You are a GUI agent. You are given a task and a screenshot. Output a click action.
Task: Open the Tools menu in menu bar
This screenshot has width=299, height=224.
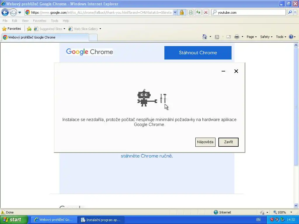click(55, 21)
